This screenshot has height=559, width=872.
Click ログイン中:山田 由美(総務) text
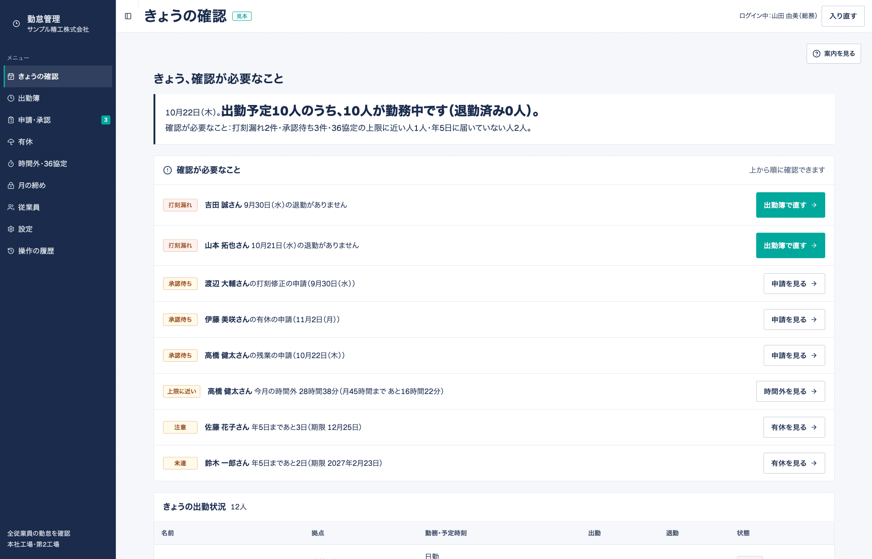click(x=778, y=16)
